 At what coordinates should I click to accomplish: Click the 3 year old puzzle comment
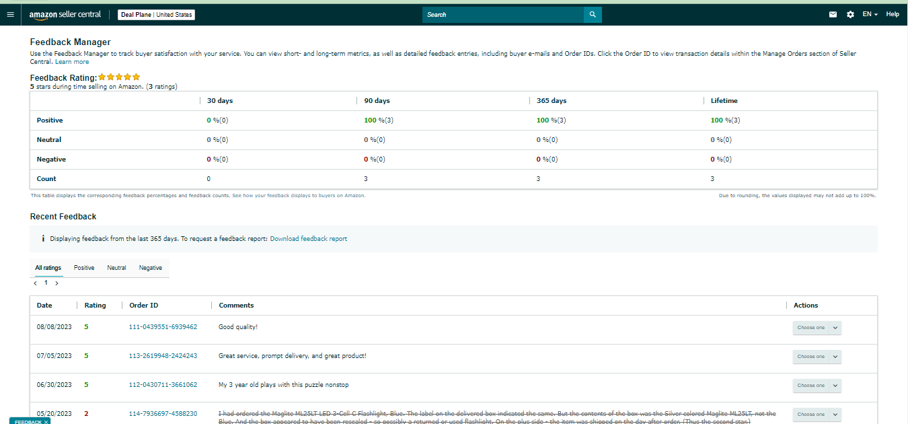click(x=284, y=385)
